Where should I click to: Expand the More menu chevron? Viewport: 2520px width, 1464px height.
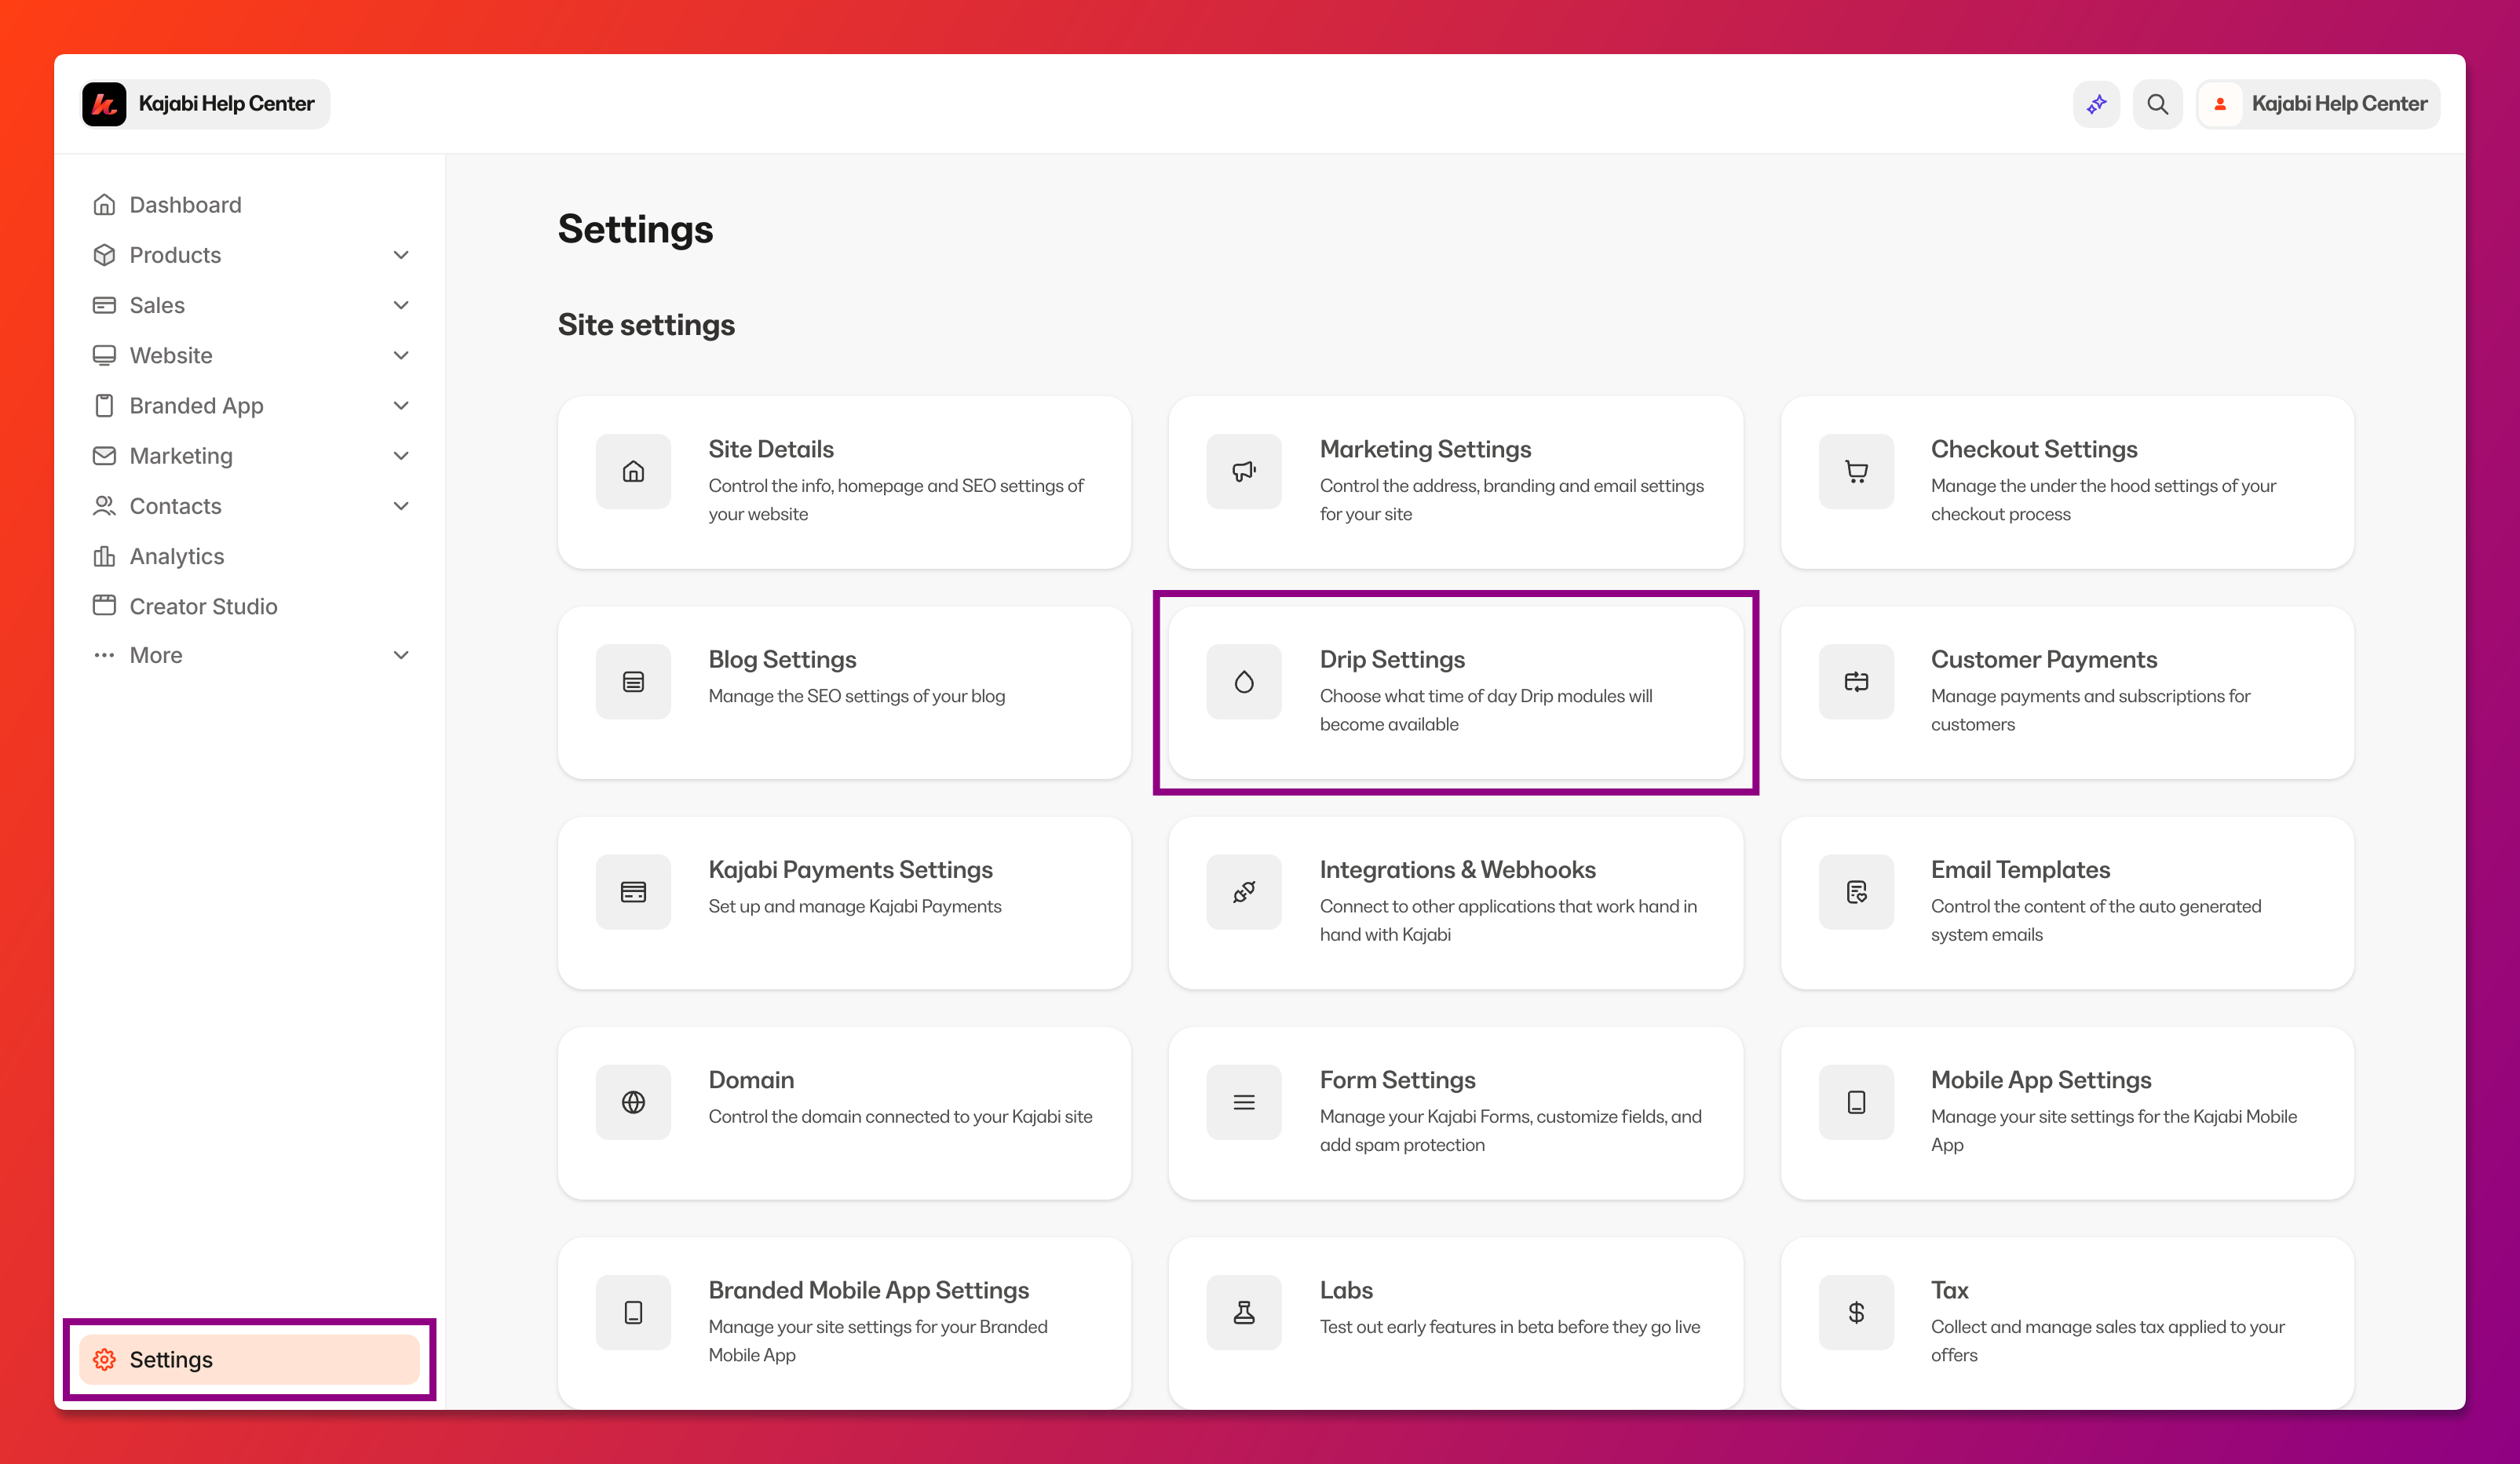tap(401, 656)
